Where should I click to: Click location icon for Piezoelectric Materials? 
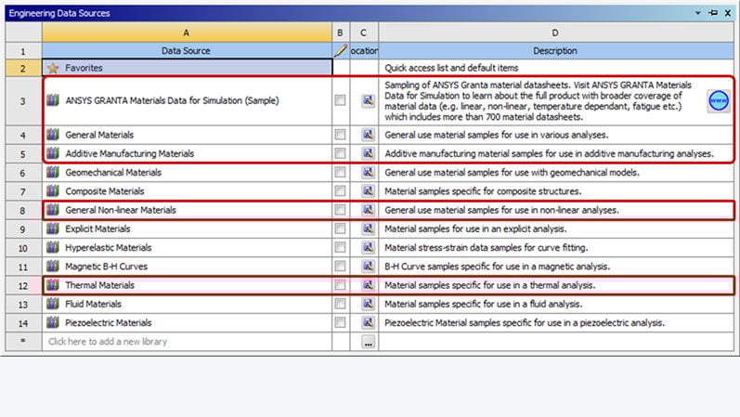tap(368, 323)
